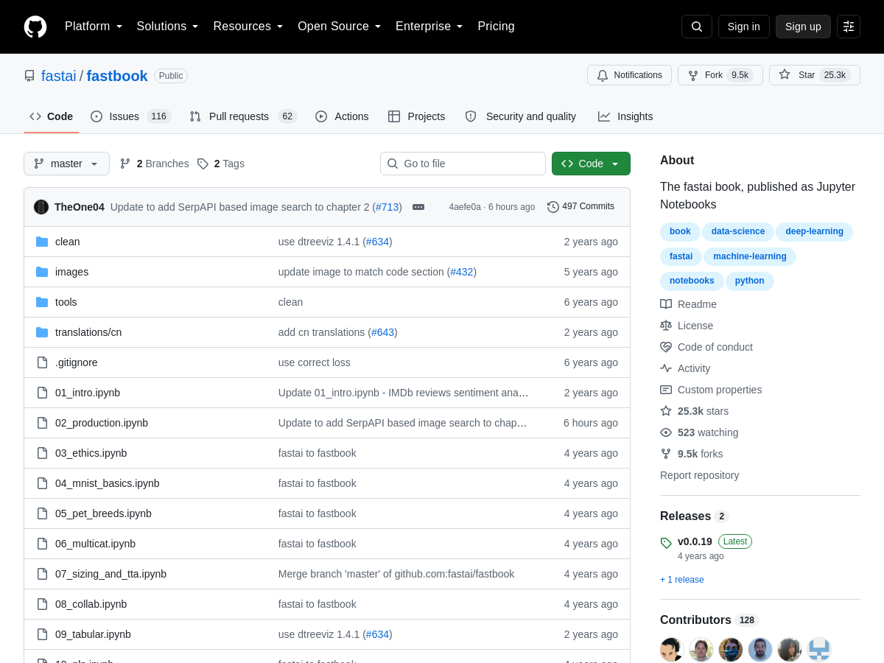Viewport: 884px width, 663px height.
Task: View the 497 Commits history
Action: pyautogui.click(x=580, y=206)
